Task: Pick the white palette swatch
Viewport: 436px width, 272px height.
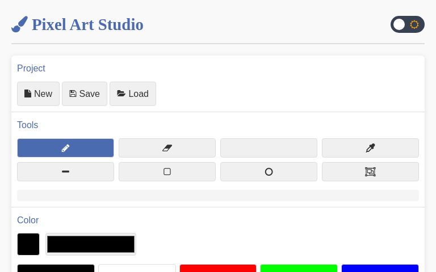Action: pos(137,268)
